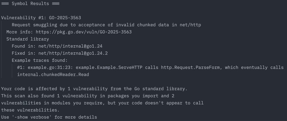This screenshot has width=287, height=121.
Task: Click the 'these vulnerabilities.' line
Action: tap(29, 110)
